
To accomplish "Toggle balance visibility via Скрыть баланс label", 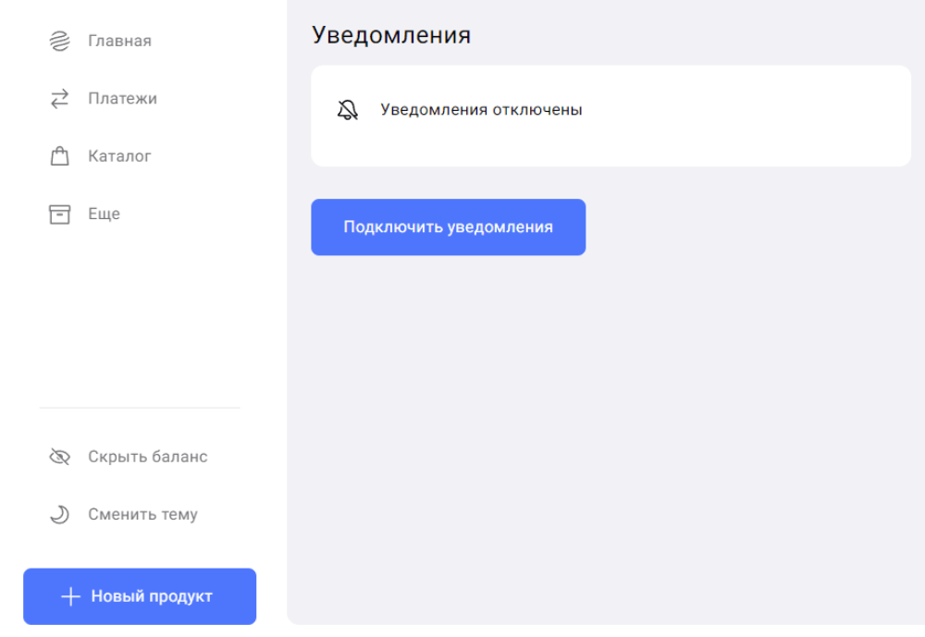I will pyautogui.click(x=148, y=457).
